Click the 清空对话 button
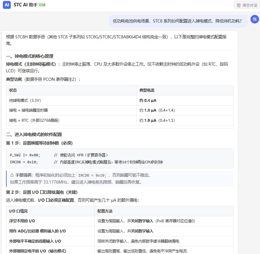 (x=247, y=5)
